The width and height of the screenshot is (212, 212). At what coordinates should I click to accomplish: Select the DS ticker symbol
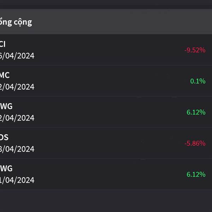(x=4, y=137)
